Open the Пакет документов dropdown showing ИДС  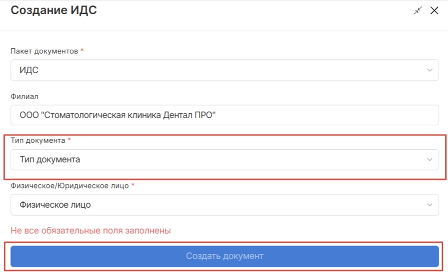[224, 70]
